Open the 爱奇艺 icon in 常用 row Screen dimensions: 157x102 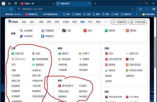[x=106, y=31]
